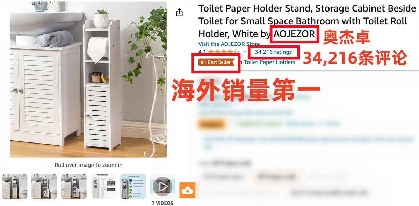Expand the rating breakdown chevron next to stars

click(245, 52)
